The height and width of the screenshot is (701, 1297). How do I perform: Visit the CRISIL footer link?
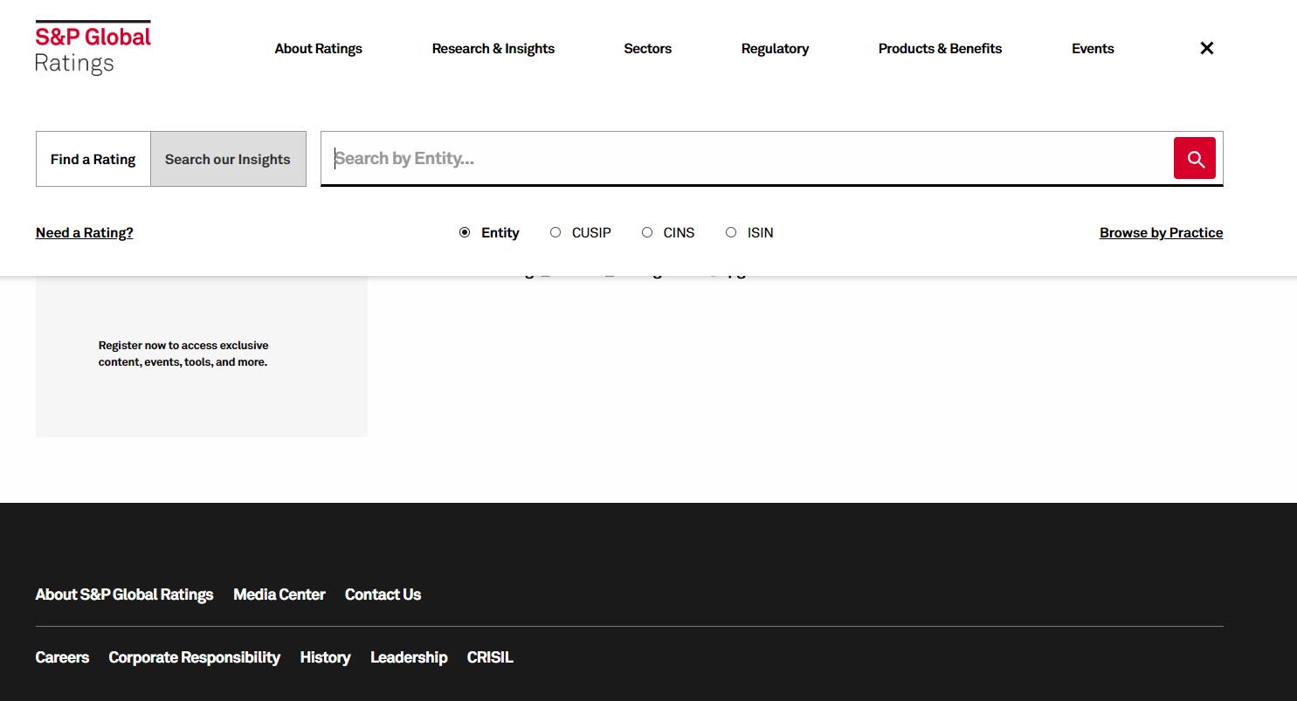[x=490, y=657]
